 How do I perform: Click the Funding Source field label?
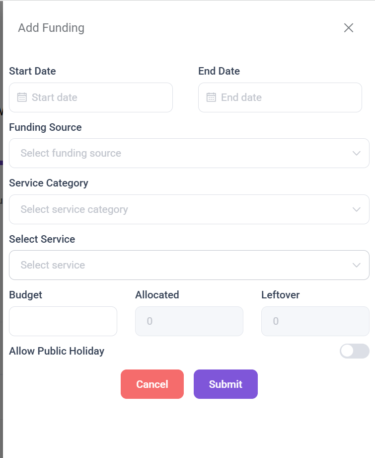click(x=45, y=127)
